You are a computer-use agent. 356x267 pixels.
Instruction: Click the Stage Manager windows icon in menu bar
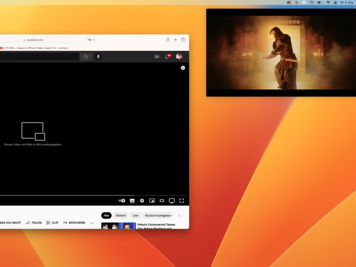[x=312, y=2]
